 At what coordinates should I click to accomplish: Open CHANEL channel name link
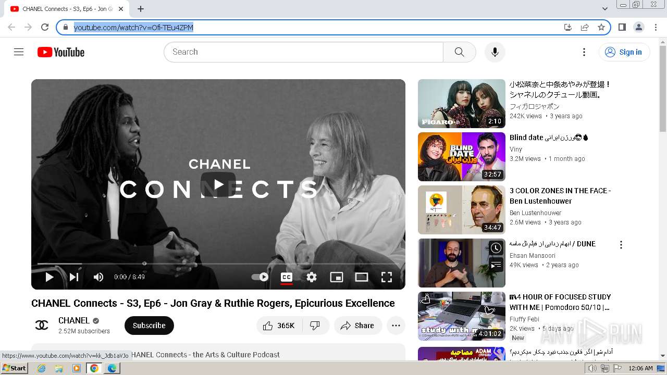pyautogui.click(x=74, y=320)
